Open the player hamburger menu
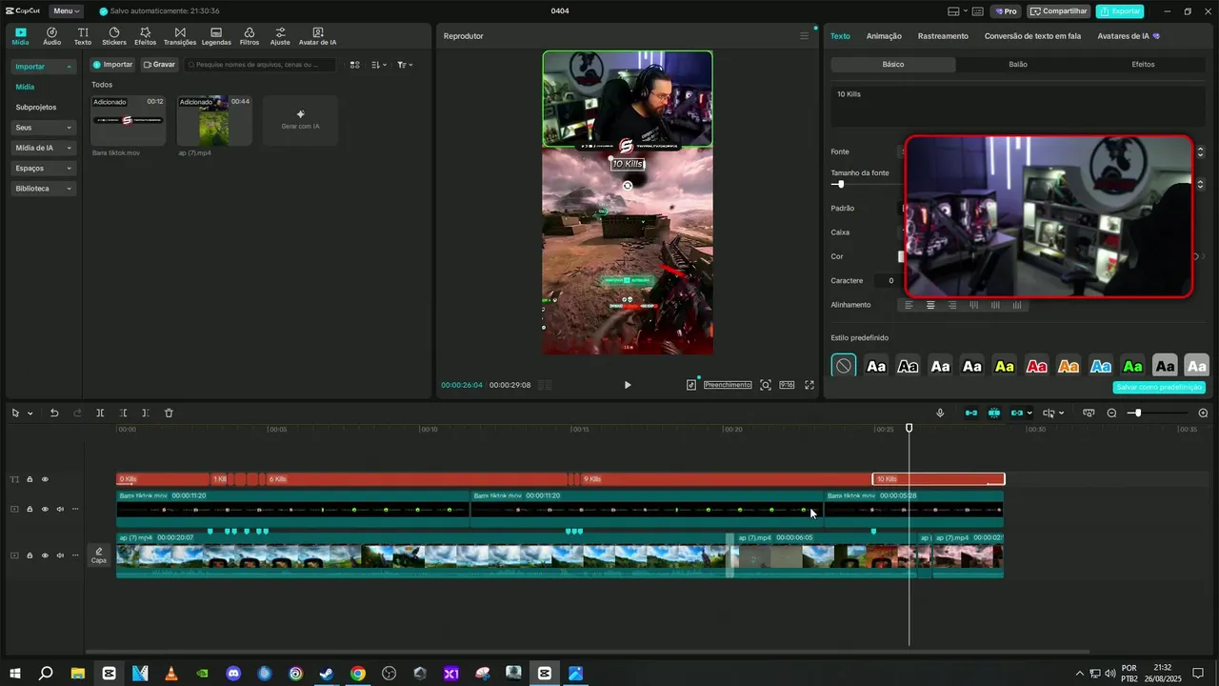Image resolution: width=1219 pixels, height=686 pixels. (x=804, y=36)
